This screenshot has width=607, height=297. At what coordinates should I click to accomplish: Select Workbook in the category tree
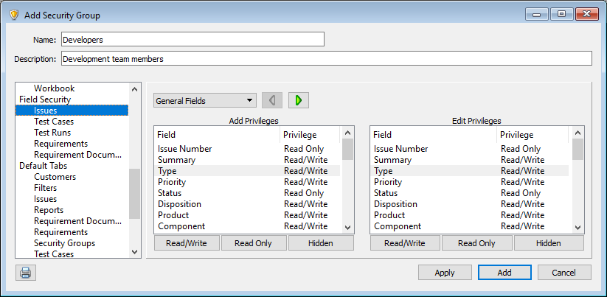click(x=54, y=88)
